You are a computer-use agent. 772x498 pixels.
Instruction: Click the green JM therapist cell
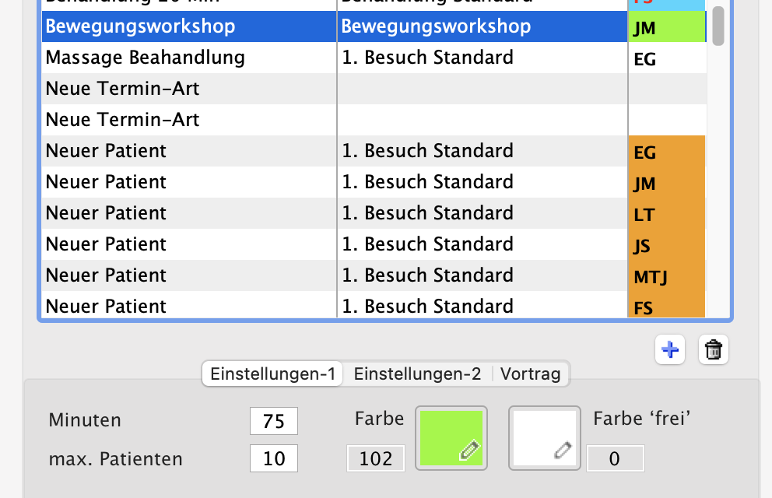(x=666, y=28)
